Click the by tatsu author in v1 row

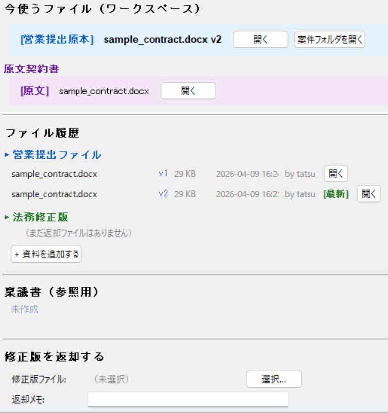[300, 174]
